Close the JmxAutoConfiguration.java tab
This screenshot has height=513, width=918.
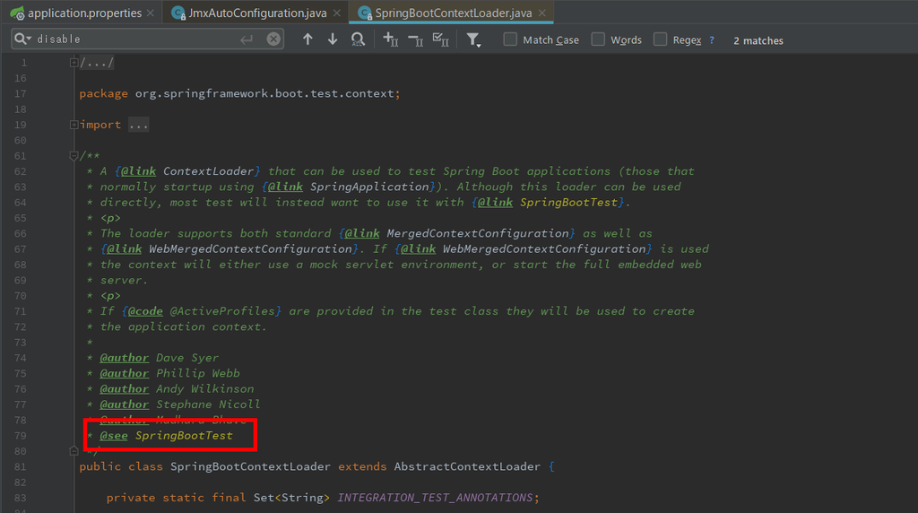337,13
